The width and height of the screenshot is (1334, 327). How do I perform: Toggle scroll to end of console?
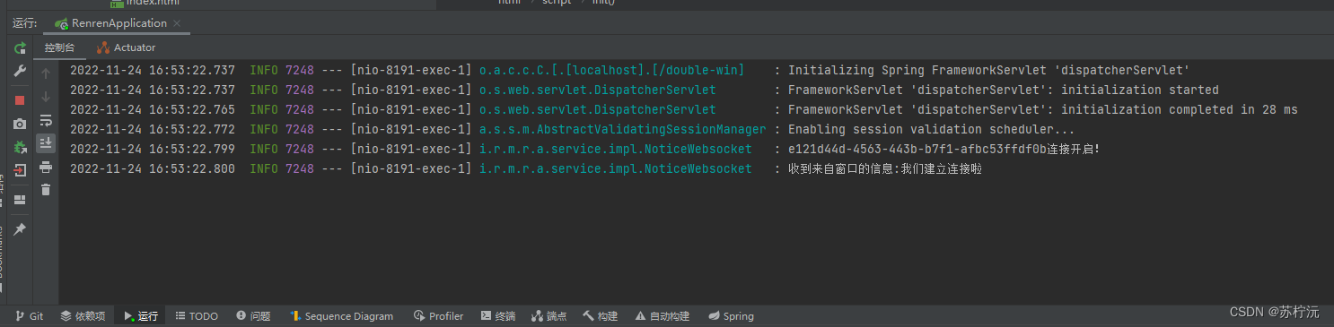[x=46, y=143]
